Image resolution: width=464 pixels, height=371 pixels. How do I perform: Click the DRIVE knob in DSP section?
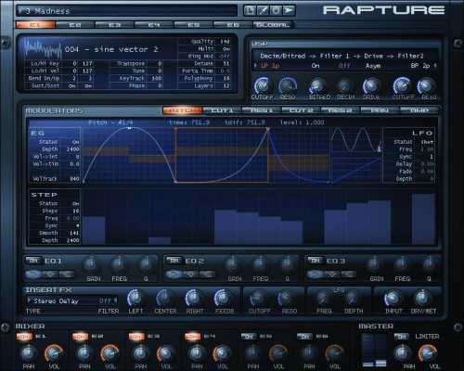pyautogui.click(x=371, y=85)
